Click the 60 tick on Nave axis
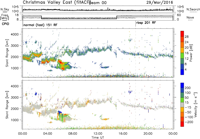The height and width of the screenshot is (139, 200). coord(179,15)
